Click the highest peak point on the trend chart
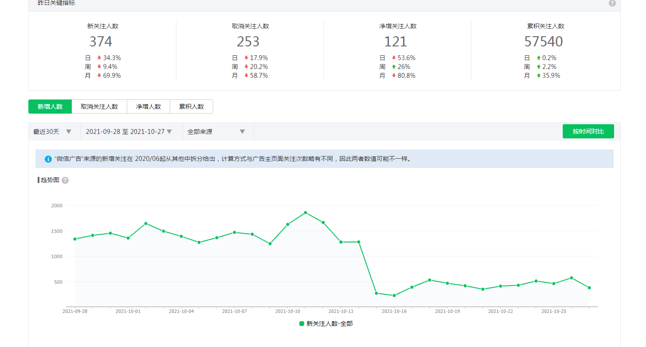 [305, 213]
